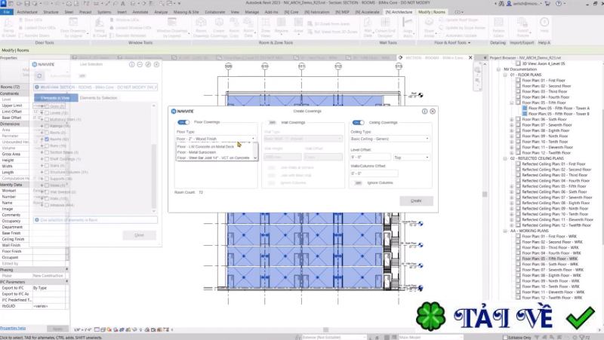Uncheck the Rooms checkbox in Live Selection list
604x340 pixels.
(47, 139)
